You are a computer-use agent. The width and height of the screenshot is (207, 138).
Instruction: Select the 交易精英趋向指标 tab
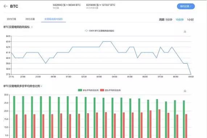(54, 19)
